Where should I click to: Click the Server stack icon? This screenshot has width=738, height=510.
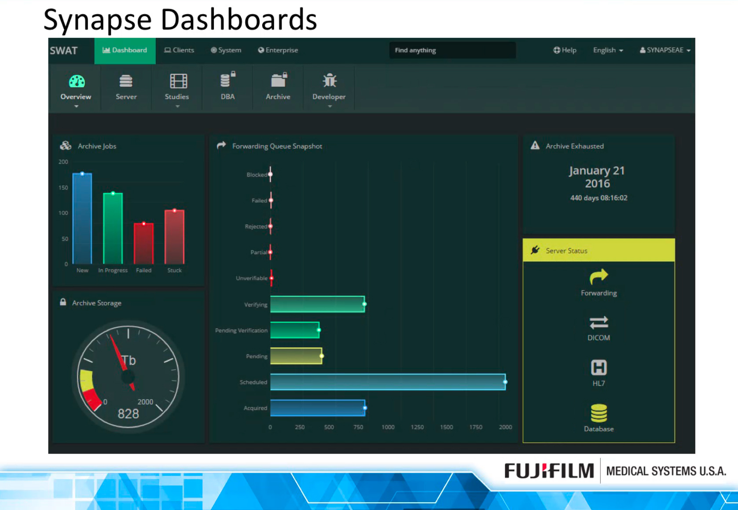[x=126, y=81]
